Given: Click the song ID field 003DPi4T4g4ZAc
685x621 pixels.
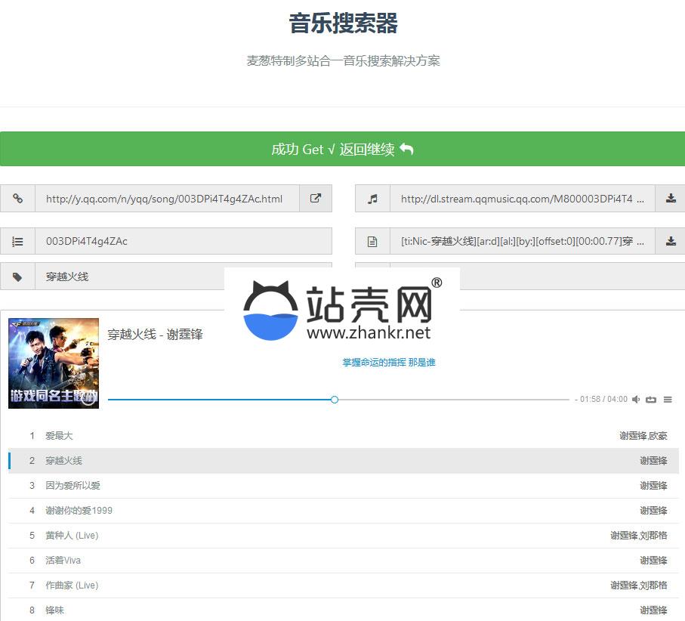Looking at the screenshot, I should tap(183, 241).
